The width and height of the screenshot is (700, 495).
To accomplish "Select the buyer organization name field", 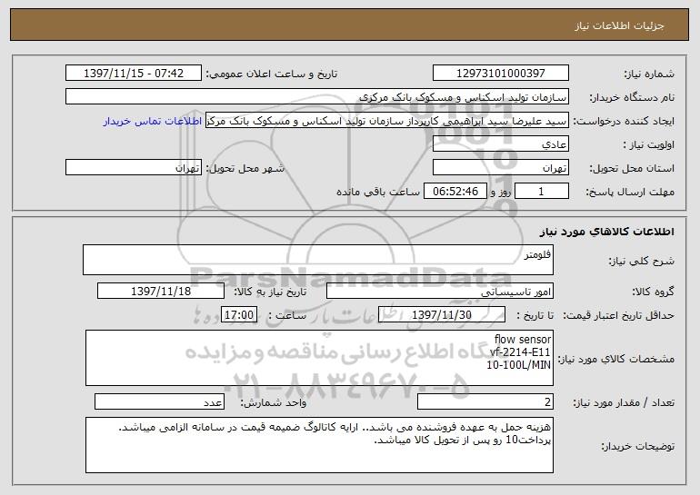I will click(x=317, y=96).
